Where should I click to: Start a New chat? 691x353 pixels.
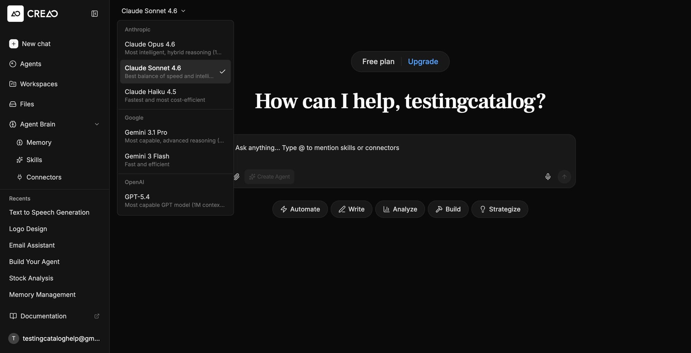36,44
